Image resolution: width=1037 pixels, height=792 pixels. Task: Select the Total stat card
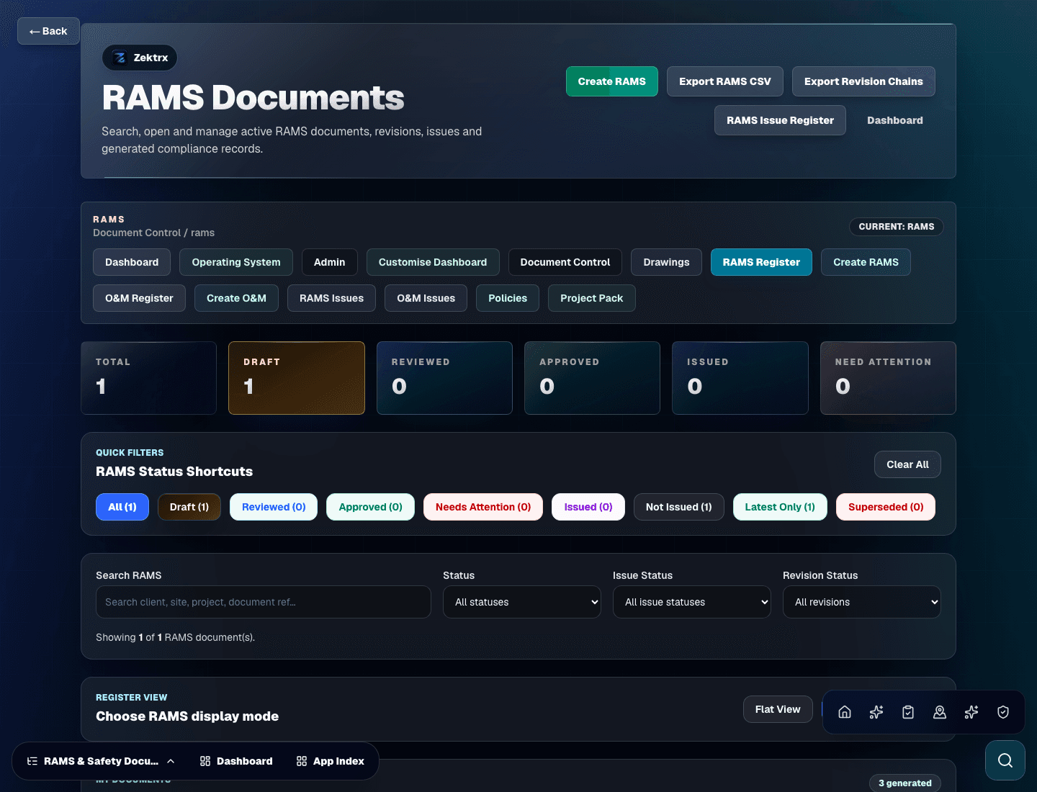coord(148,378)
